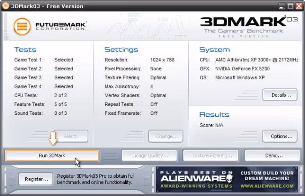Open results Options… button

click(x=280, y=136)
